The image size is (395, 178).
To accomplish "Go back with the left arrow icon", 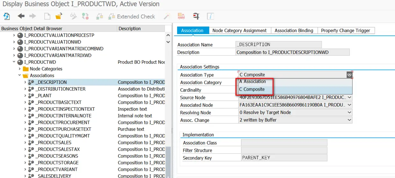I will 21,16.
